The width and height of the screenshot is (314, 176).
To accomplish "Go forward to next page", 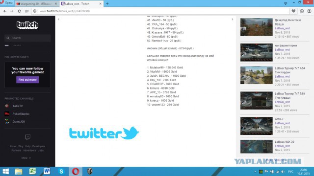I will coord(12,11).
